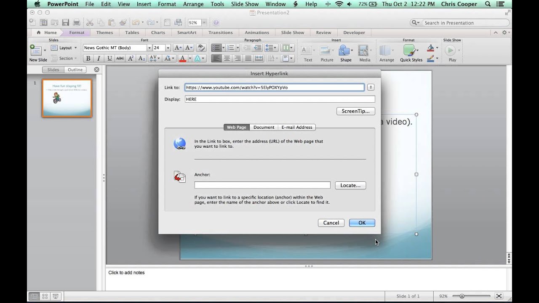Toggle Strikethrough ABC formatting
The image size is (539, 303).
click(120, 58)
